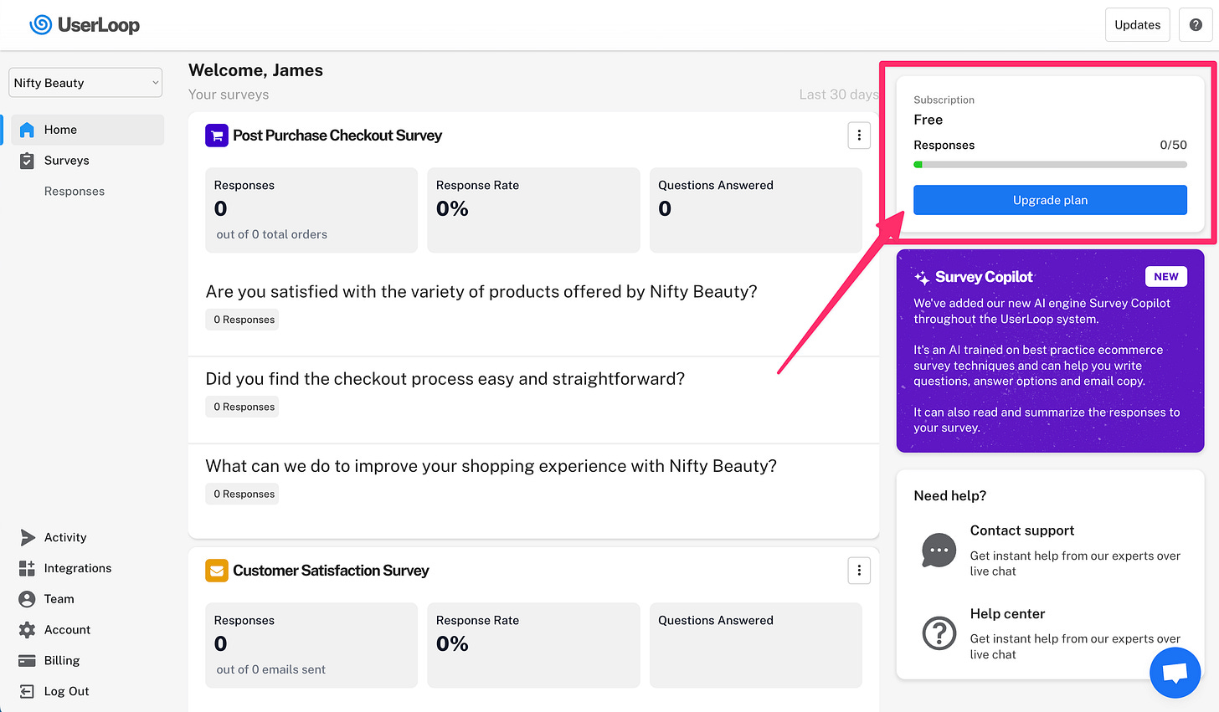Image resolution: width=1219 pixels, height=712 pixels.
Task: Click the Activity paper plane icon
Action: tap(28, 537)
